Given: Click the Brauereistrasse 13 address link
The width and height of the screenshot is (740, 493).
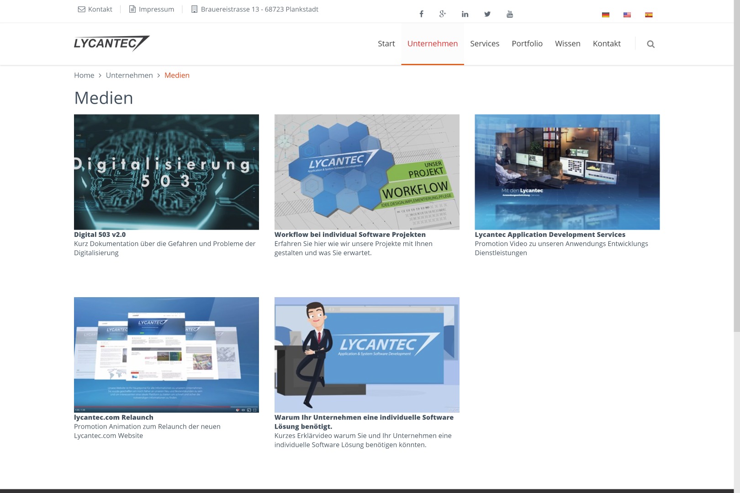Looking at the screenshot, I should click(259, 9).
